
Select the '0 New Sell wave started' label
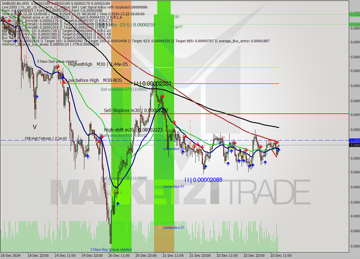57,61
